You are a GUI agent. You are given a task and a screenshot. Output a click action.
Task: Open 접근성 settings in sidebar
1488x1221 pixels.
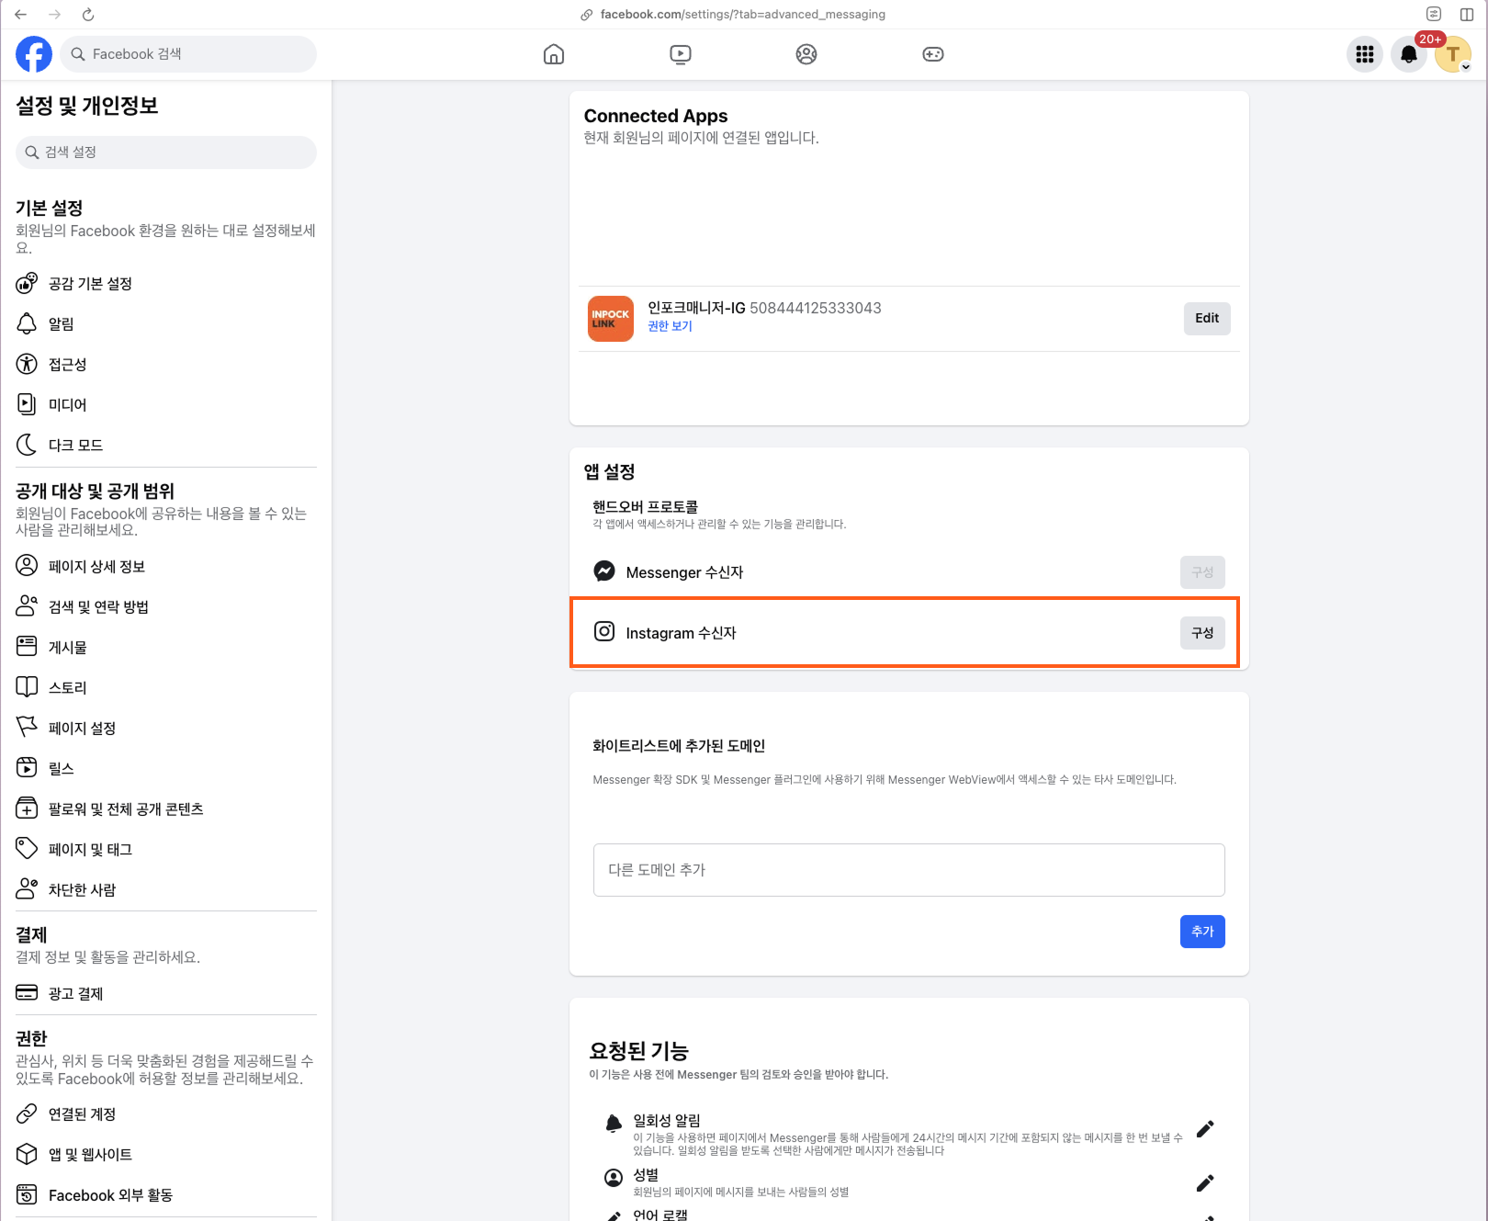166,365
